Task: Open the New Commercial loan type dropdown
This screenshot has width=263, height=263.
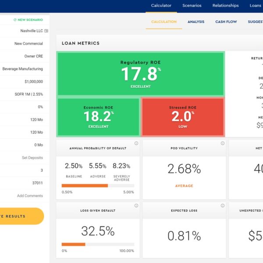Action: click(28, 44)
